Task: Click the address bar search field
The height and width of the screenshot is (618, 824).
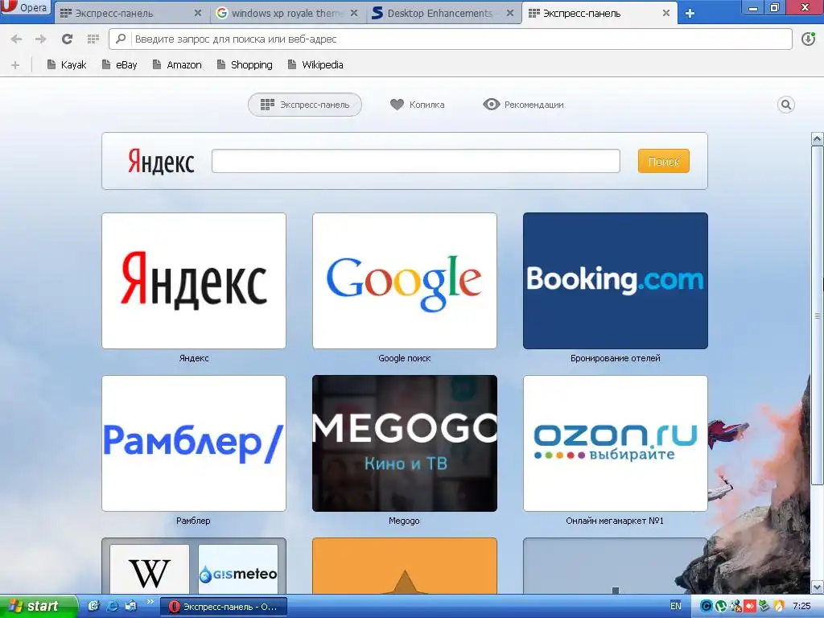Action: [451, 39]
